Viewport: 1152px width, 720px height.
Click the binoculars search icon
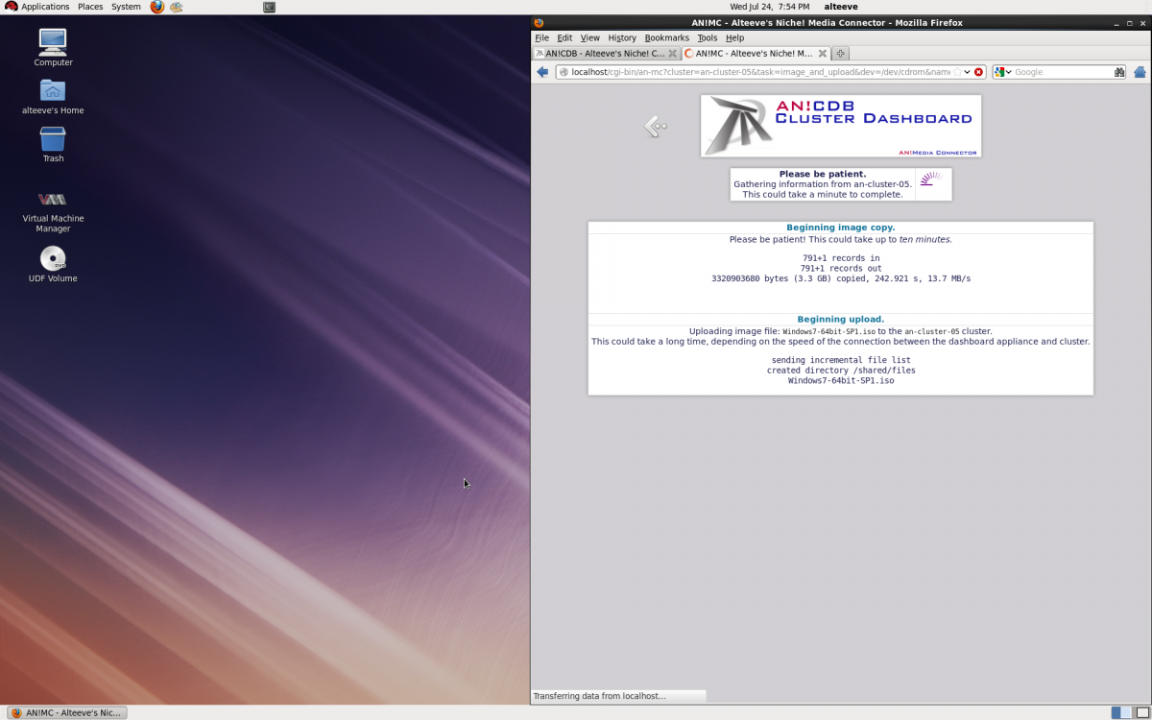[1119, 72]
